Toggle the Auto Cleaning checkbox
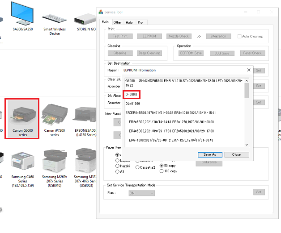281x233 pixels. click(239, 36)
